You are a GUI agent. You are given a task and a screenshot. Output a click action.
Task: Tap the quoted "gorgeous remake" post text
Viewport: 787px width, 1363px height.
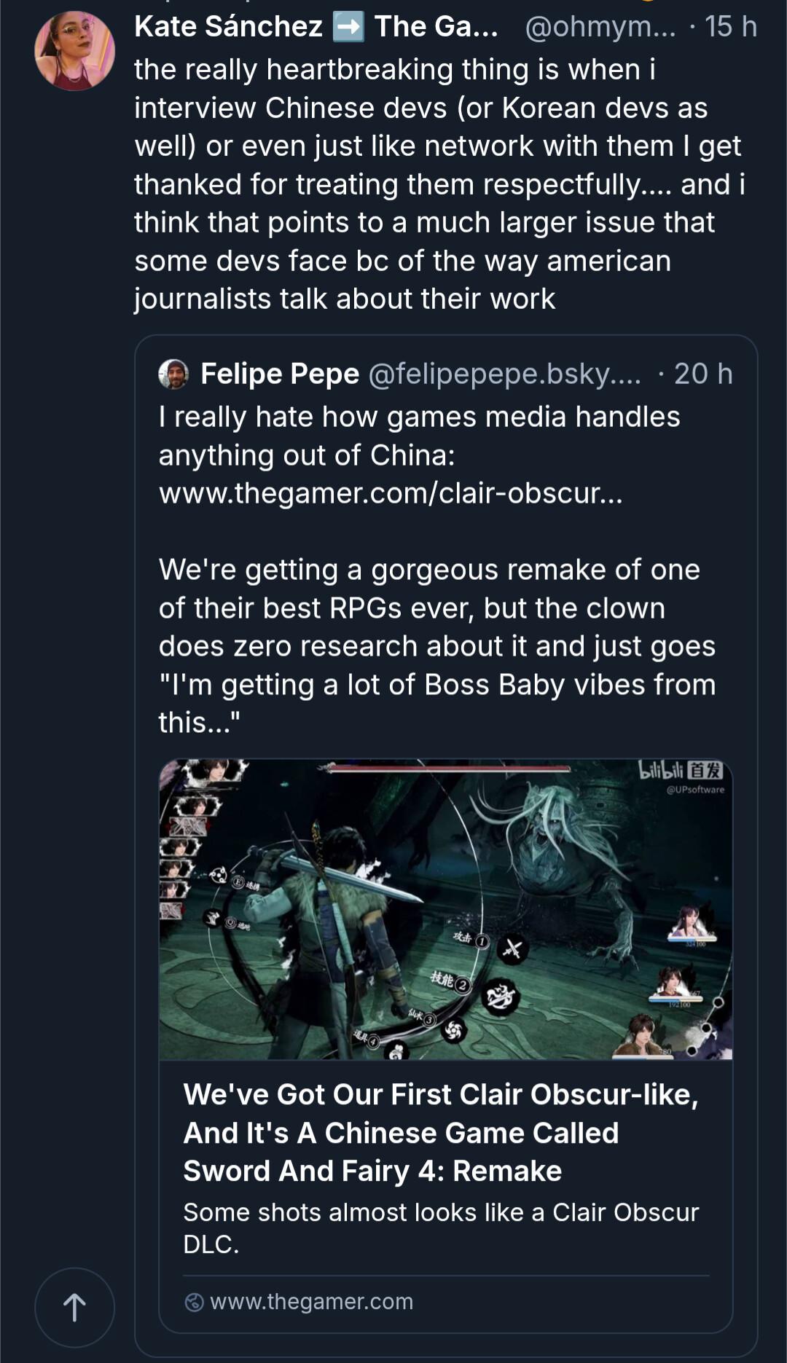437,646
